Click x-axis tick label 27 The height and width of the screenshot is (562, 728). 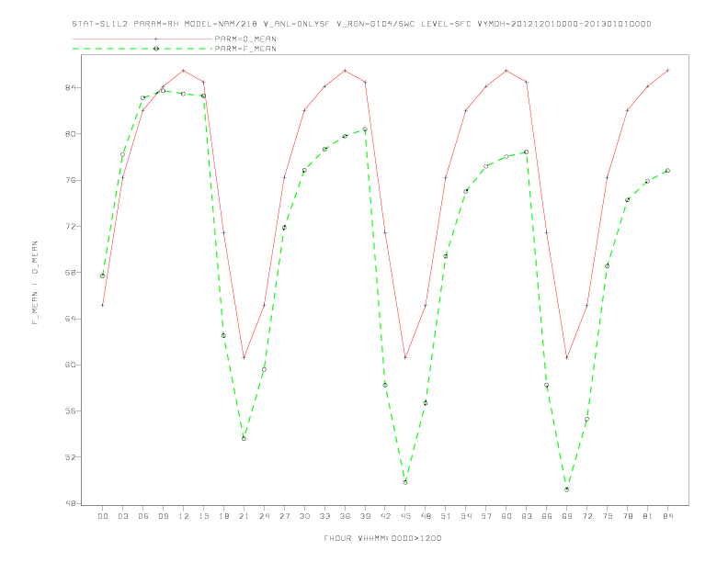tap(284, 516)
